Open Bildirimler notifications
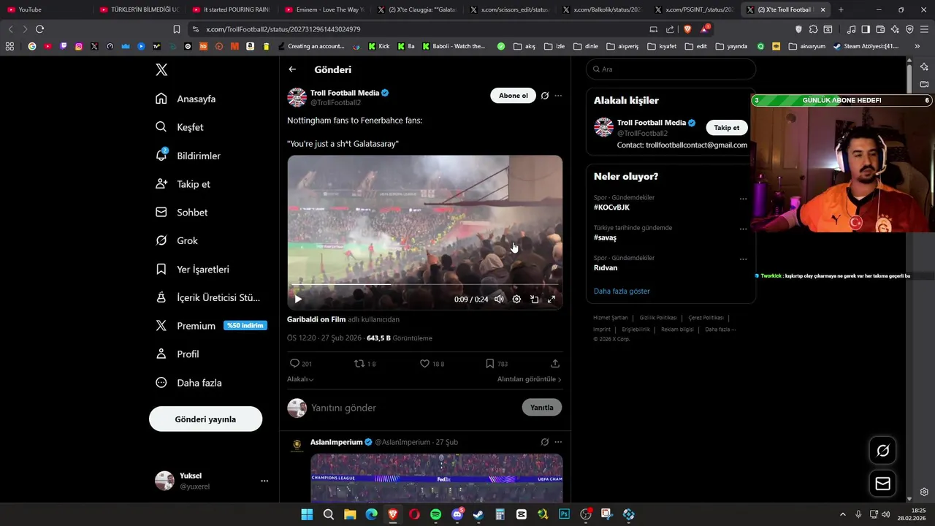This screenshot has height=526, width=935. click(188, 156)
